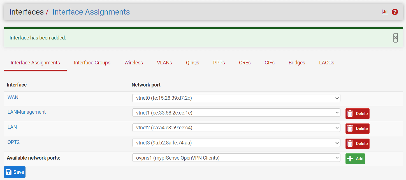Screen dimensions: 406x180
Task: Click the 'Interface has been added.' message
Action: [38, 38]
